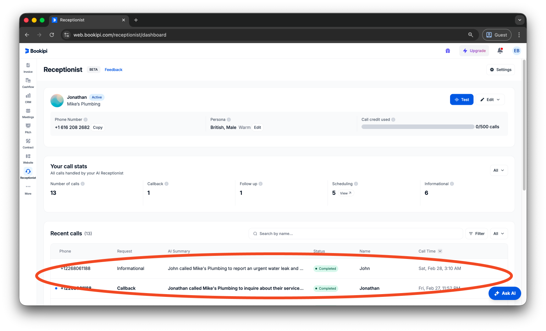Open the Recent calls All dropdown
This screenshot has height=331, width=546.
pyautogui.click(x=499, y=234)
